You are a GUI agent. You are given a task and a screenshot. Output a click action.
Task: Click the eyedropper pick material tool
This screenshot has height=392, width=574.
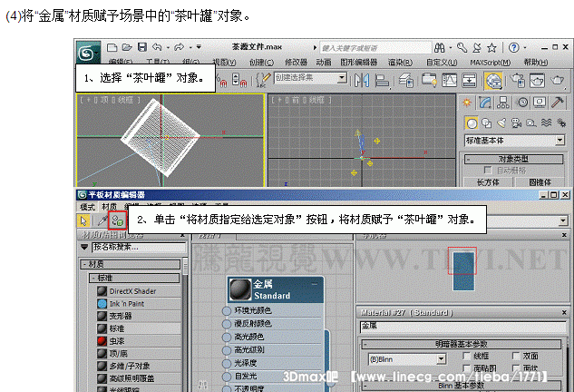tap(102, 220)
